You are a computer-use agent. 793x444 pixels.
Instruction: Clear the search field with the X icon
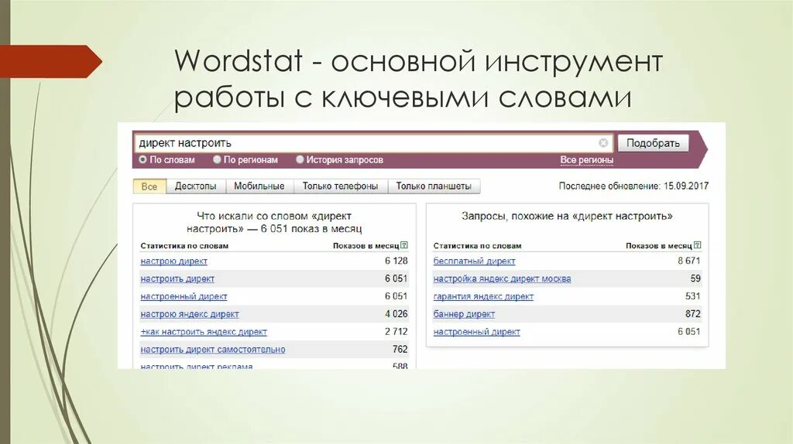(x=602, y=143)
